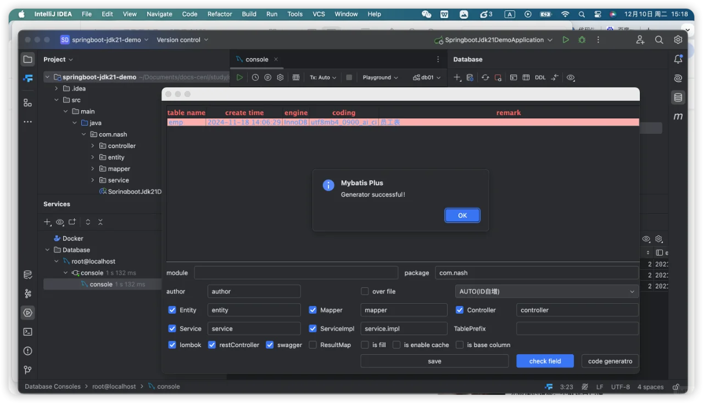Image resolution: width=703 pixels, height=403 pixels.
Task: Uncheck the Controller checkbox
Action: [460, 310]
